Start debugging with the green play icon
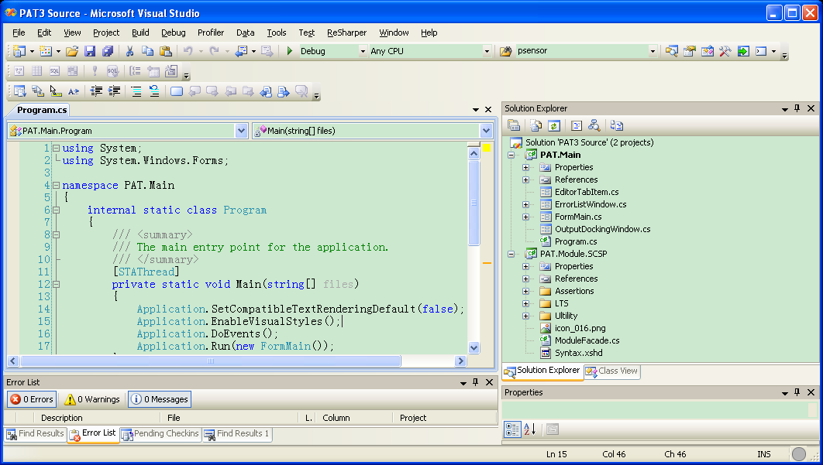 pyautogui.click(x=289, y=51)
